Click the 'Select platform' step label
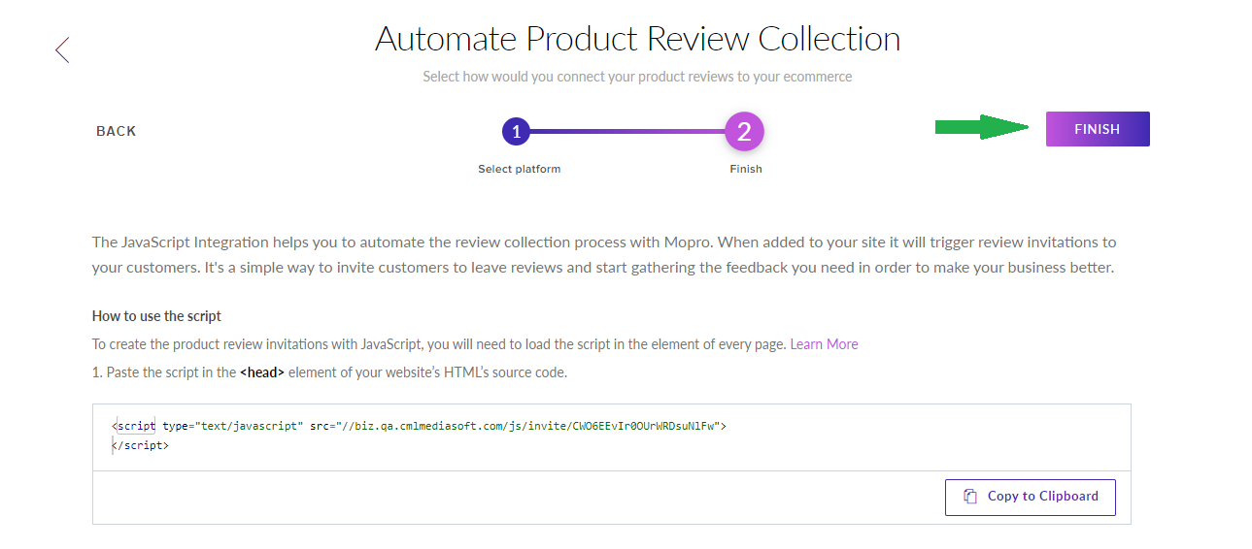 [520, 169]
